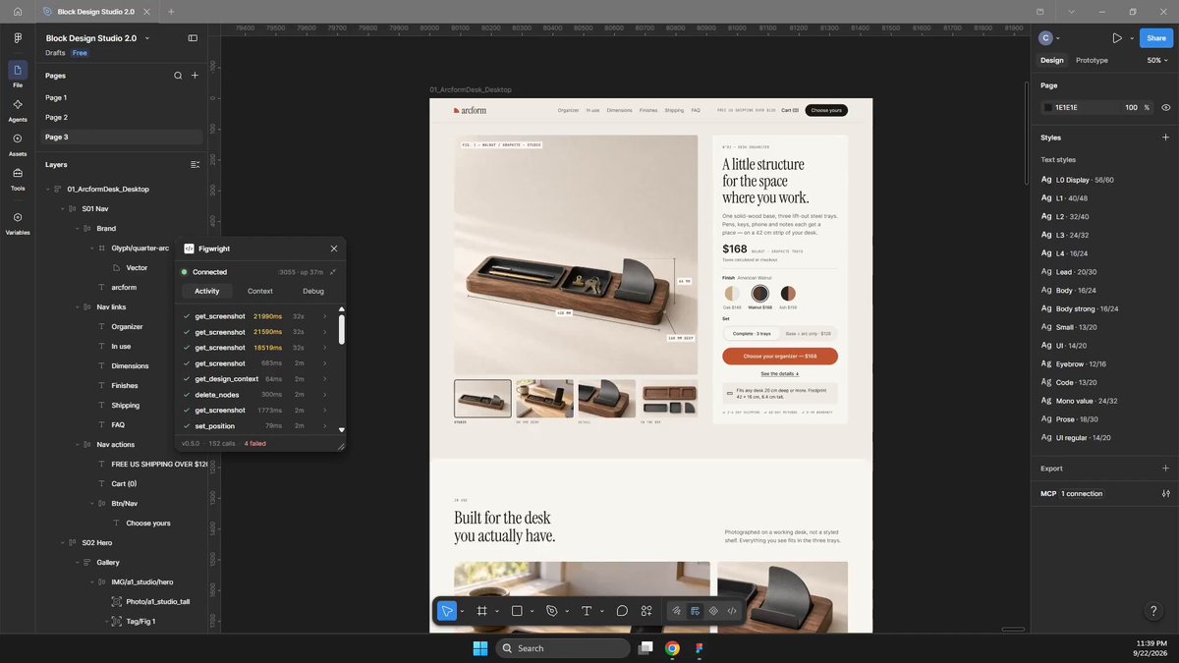Collapse all layers icon in Layers header
Viewport: 1179px width, 663px height.
195,165
